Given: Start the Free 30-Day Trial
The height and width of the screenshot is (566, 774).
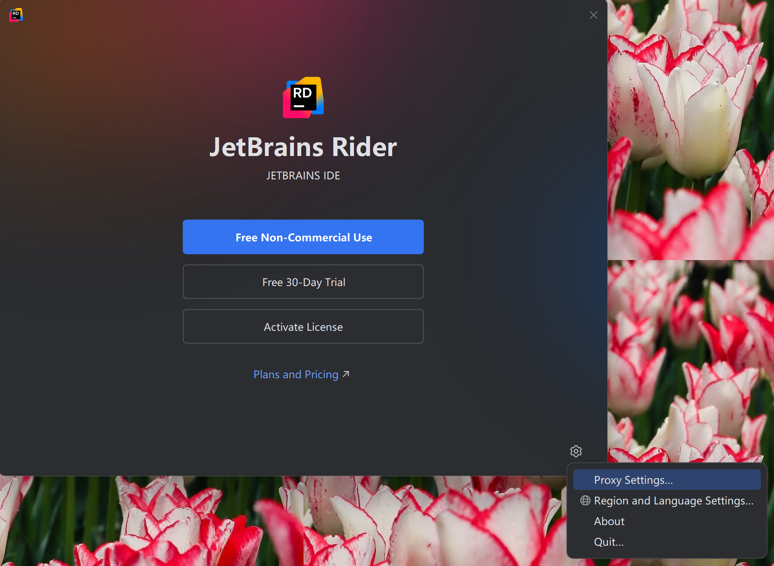Looking at the screenshot, I should [303, 282].
